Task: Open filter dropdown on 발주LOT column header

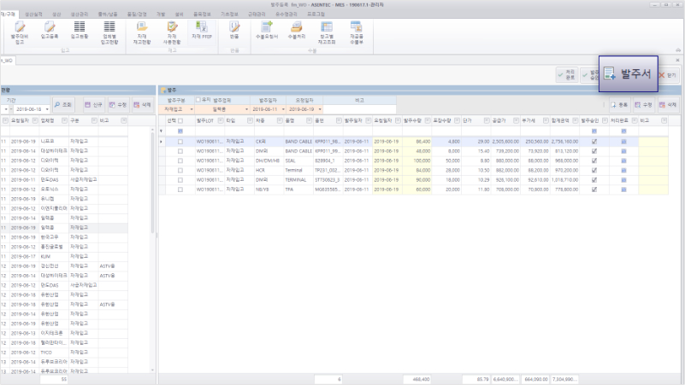Action: point(220,120)
